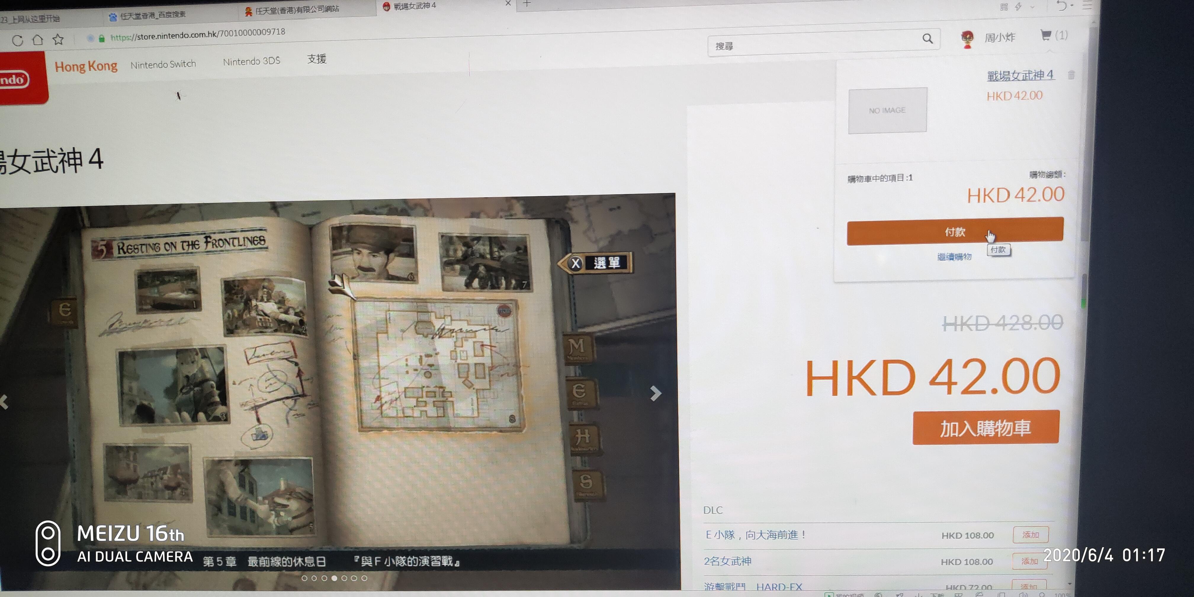Open the QR code icon in browser toolbar
This screenshot has height=597, width=1194.
click(1004, 7)
